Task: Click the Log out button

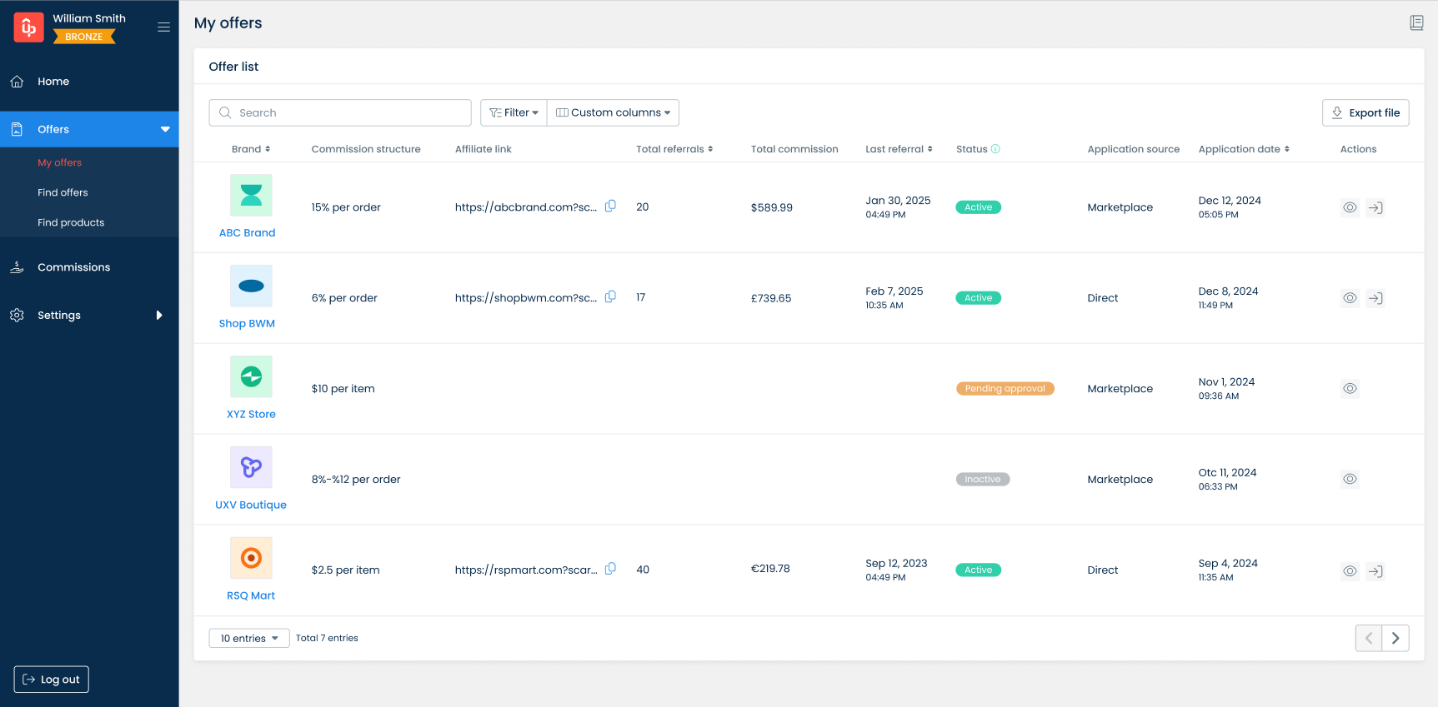Action: point(52,680)
